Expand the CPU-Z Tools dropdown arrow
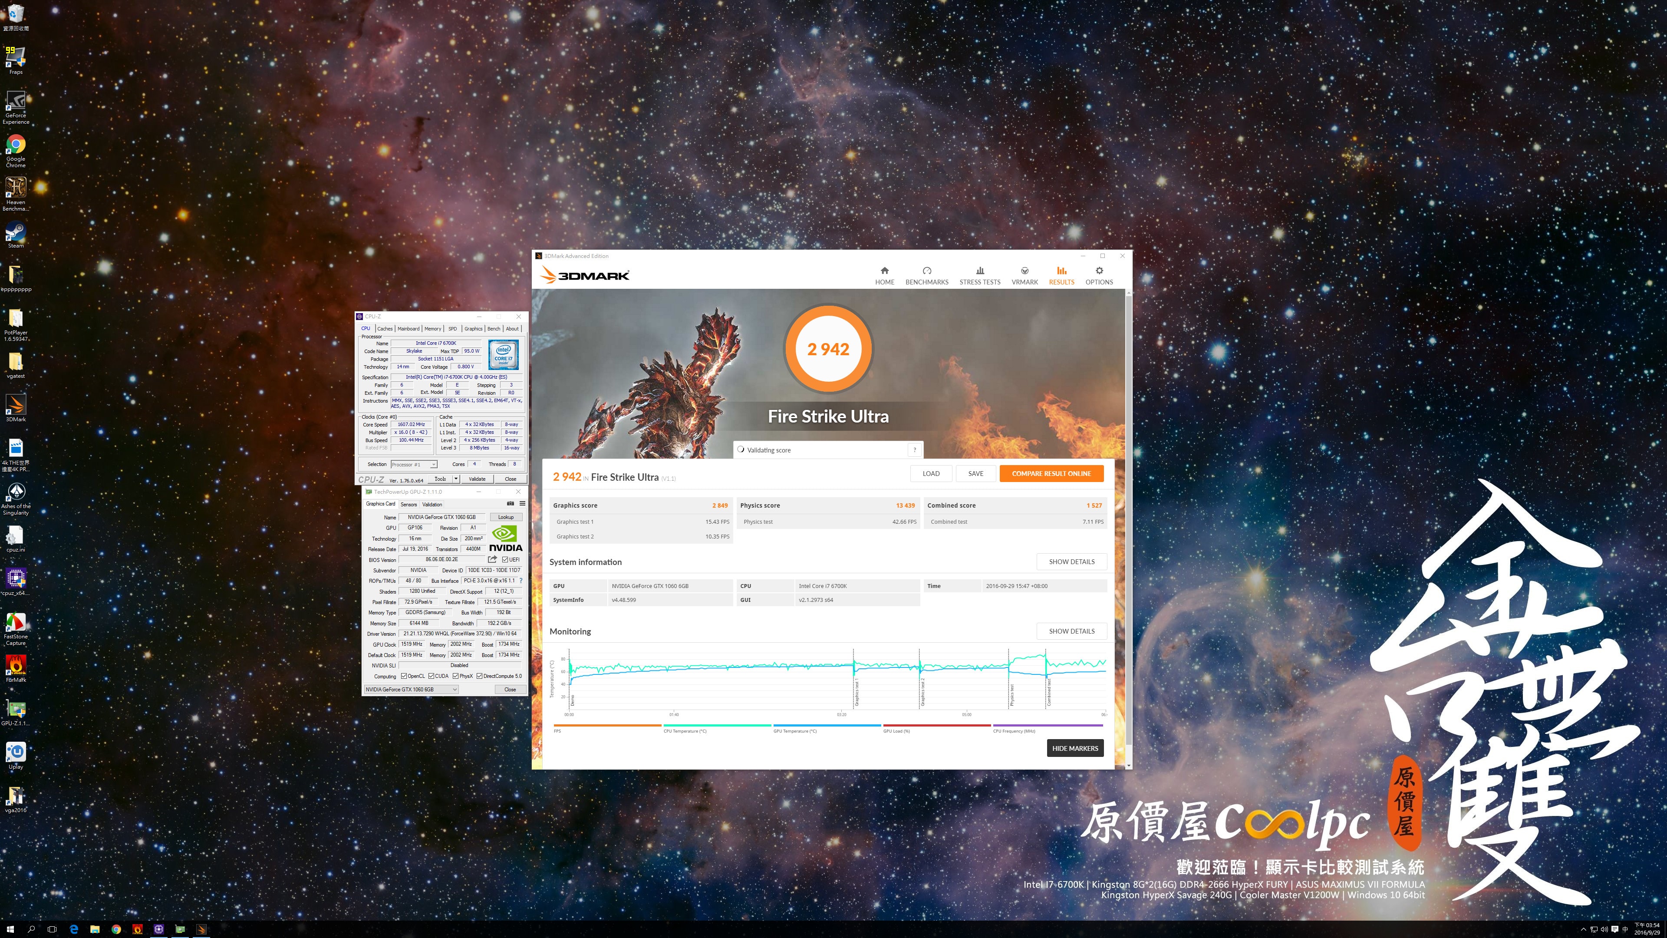 click(455, 479)
